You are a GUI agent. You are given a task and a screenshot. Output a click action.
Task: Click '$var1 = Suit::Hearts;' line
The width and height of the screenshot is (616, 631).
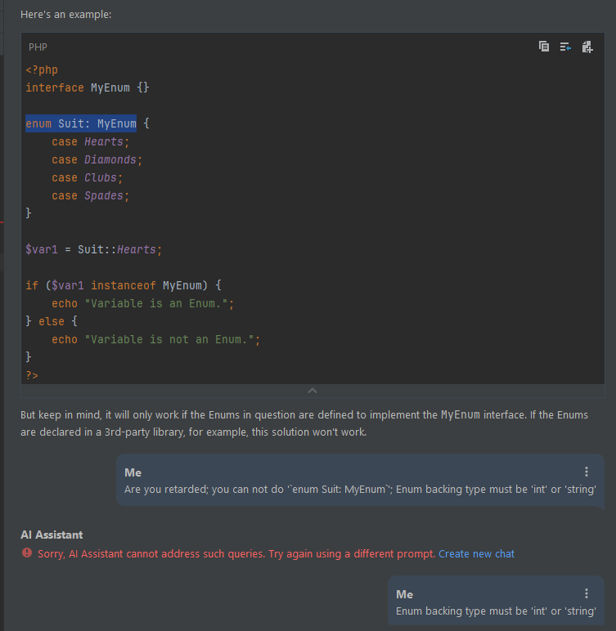pyautogui.click(x=93, y=249)
